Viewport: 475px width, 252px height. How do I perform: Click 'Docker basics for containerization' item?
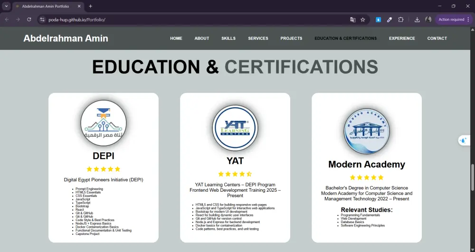[218, 226]
